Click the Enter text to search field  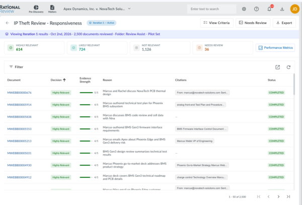[211, 9]
